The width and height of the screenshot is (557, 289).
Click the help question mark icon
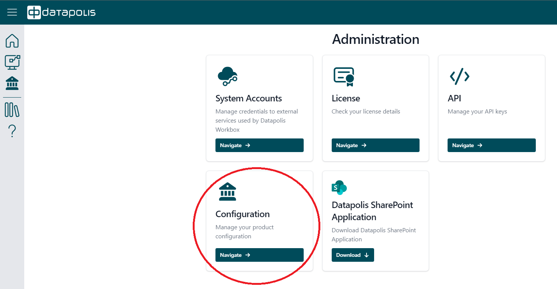12,131
